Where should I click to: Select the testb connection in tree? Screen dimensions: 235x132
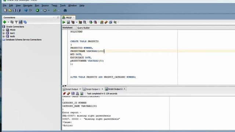(x=12, y=36)
